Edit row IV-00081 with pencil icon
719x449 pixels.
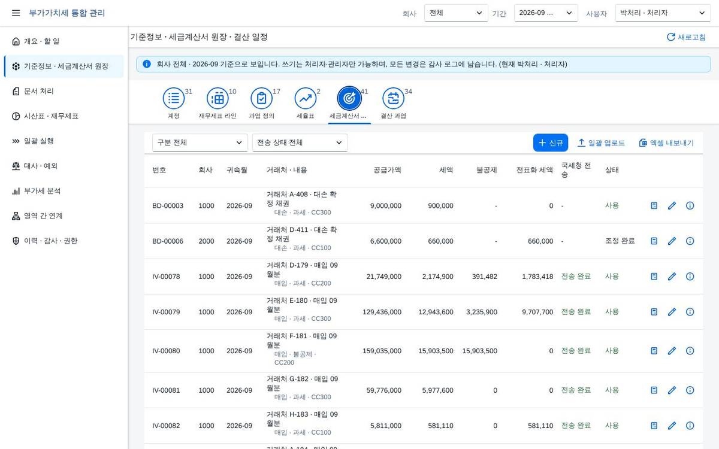(672, 390)
